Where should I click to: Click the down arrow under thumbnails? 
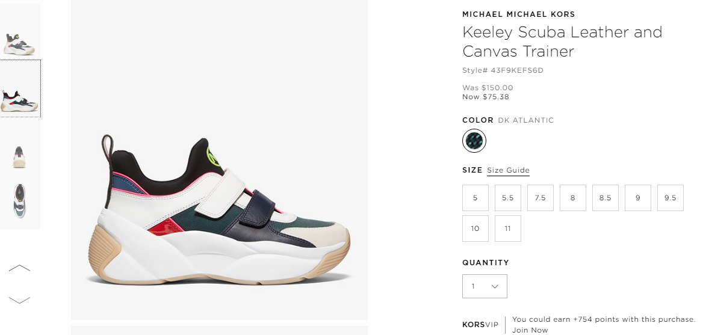coord(20,300)
